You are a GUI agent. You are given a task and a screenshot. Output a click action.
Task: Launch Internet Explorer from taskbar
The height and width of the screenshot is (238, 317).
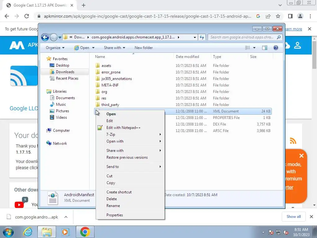(x=28, y=232)
